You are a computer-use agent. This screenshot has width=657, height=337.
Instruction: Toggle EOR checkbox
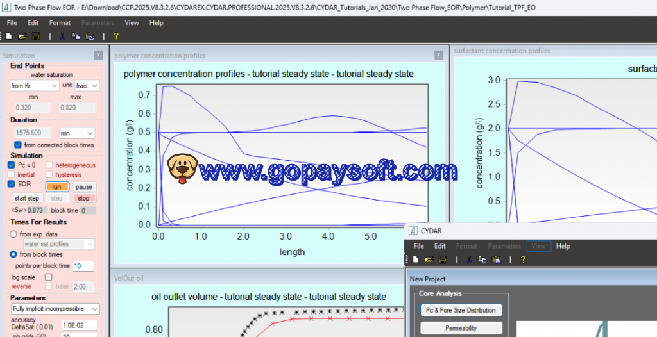(x=12, y=184)
